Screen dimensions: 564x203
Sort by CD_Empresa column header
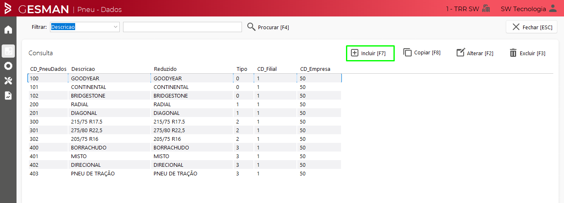coord(315,69)
